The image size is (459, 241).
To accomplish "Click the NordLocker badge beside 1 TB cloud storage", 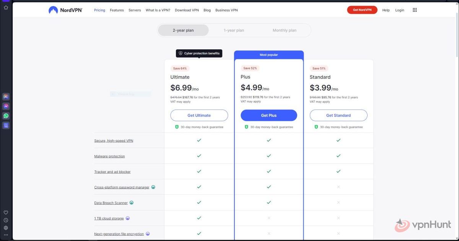I will point(128,218).
